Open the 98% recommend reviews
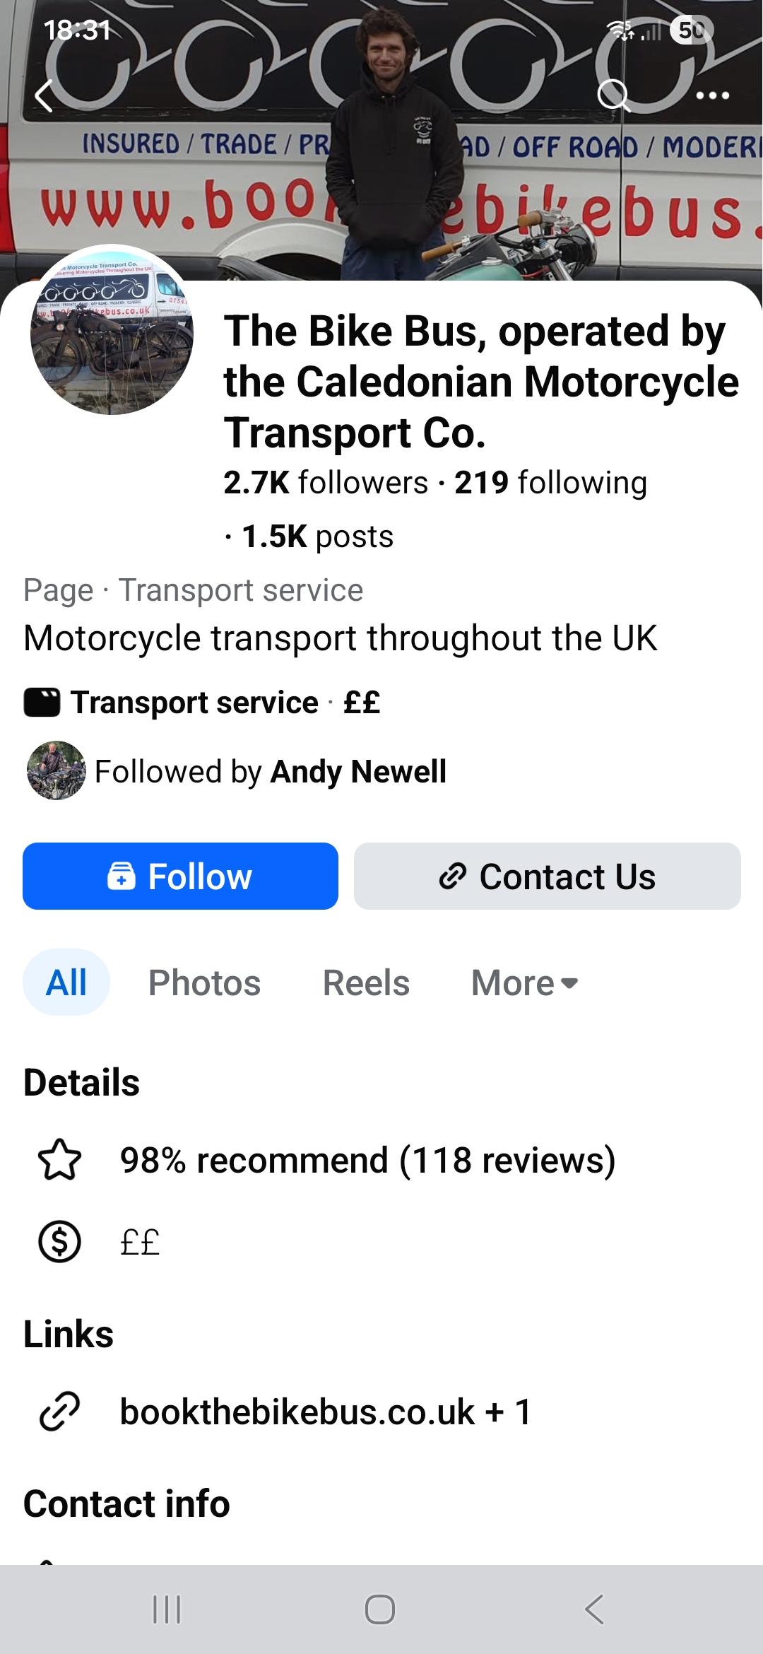The image size is (763, 1654). pyautogui.click(x=367, y=1160)
